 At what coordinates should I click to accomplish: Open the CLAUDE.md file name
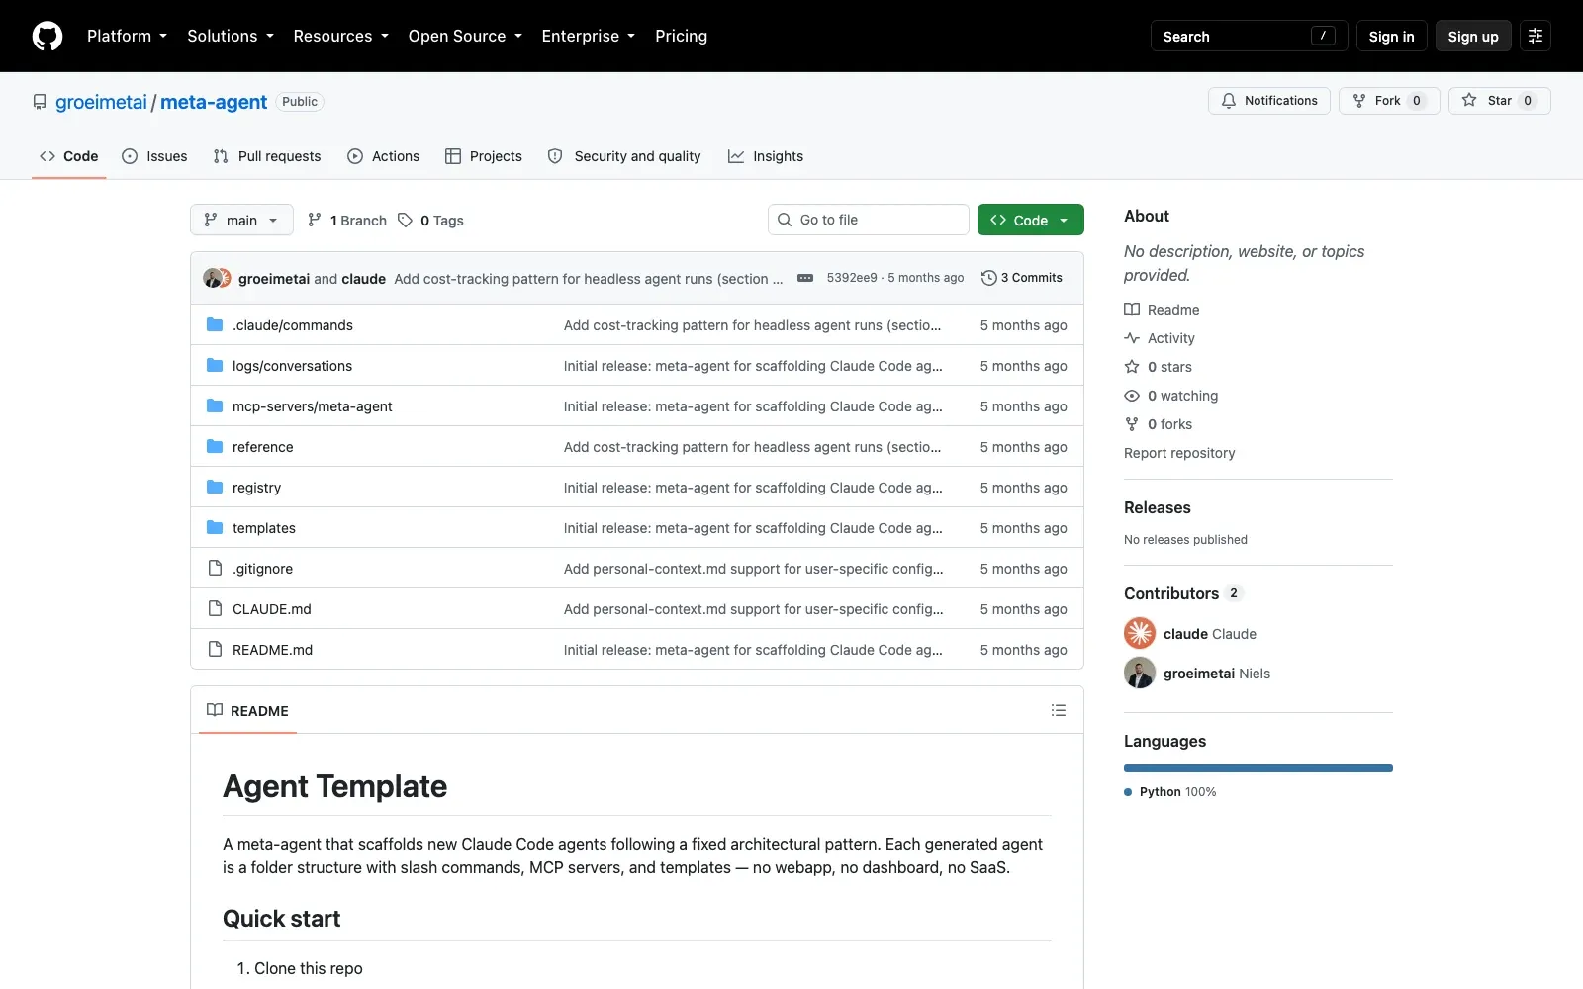(272, 609)
